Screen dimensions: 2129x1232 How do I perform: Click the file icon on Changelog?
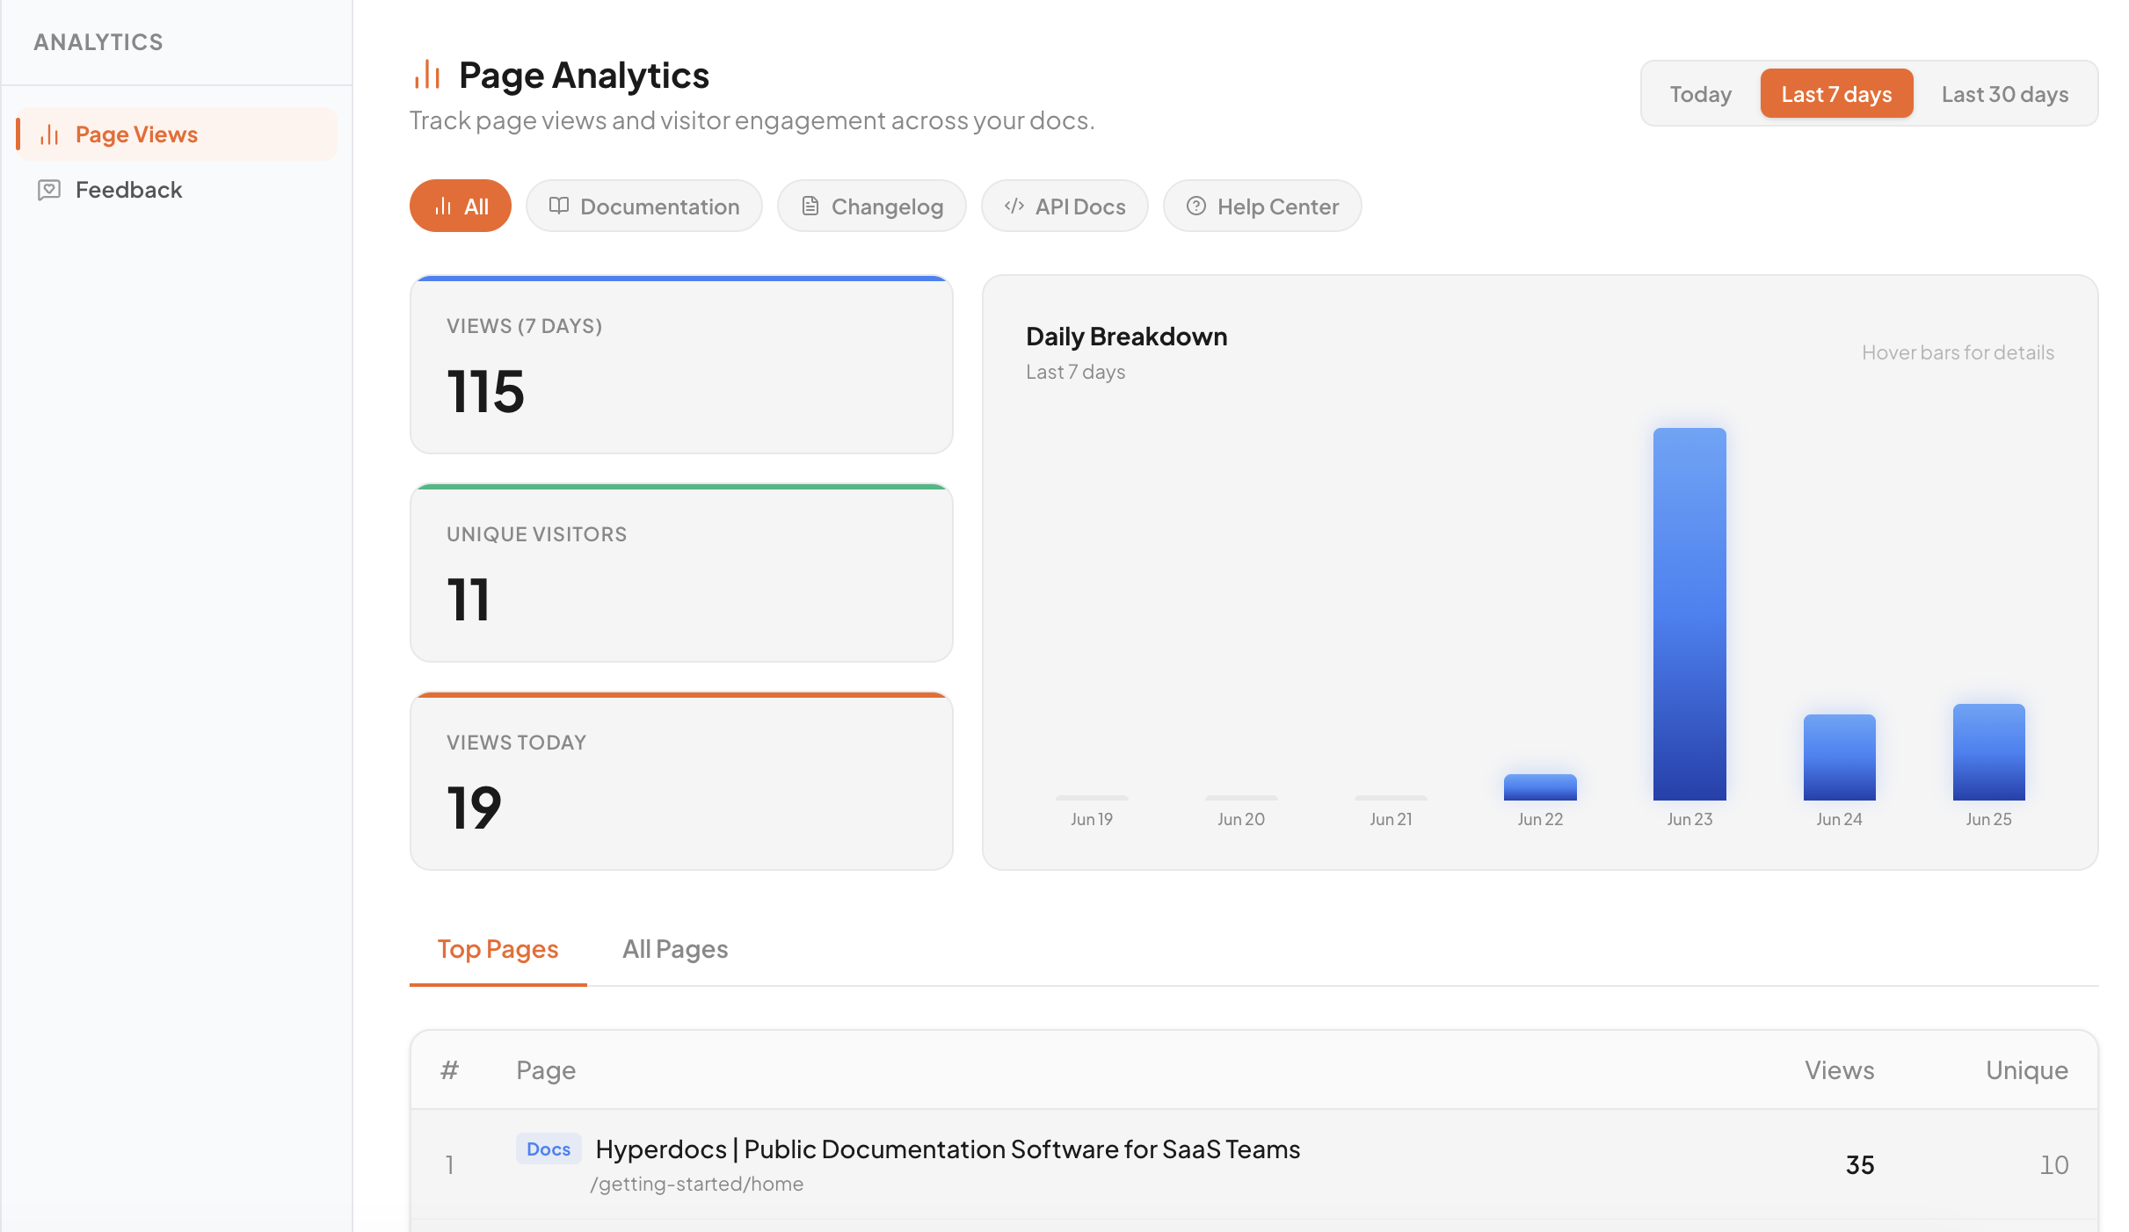(810, 206)
